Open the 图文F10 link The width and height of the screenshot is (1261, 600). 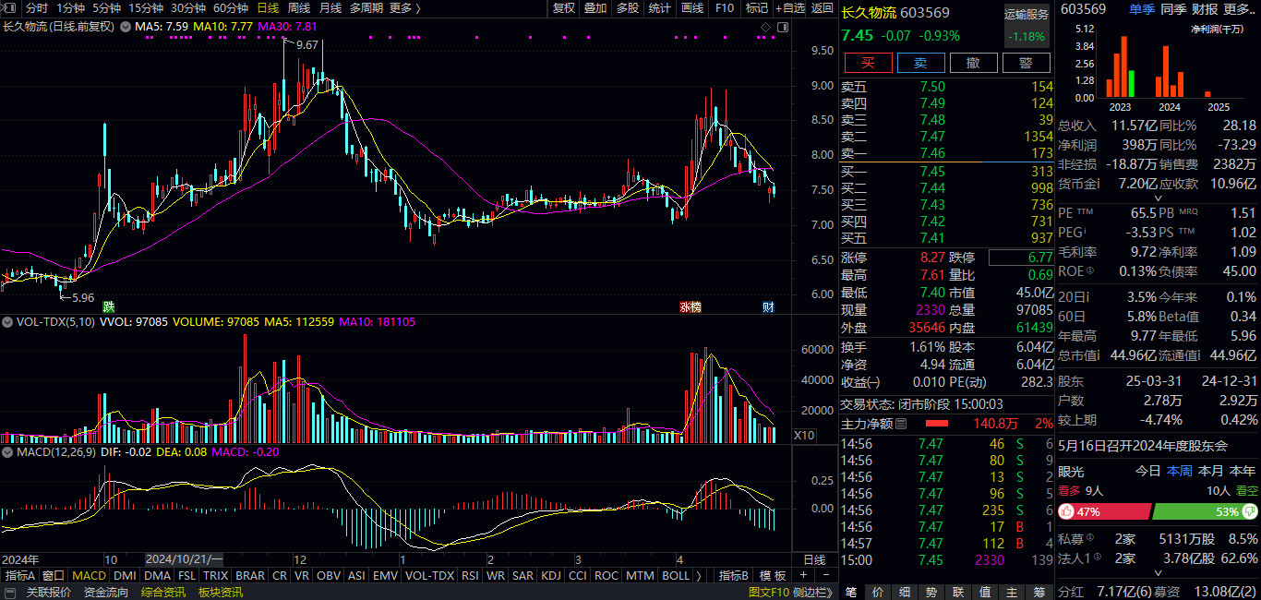coord(768,592)
